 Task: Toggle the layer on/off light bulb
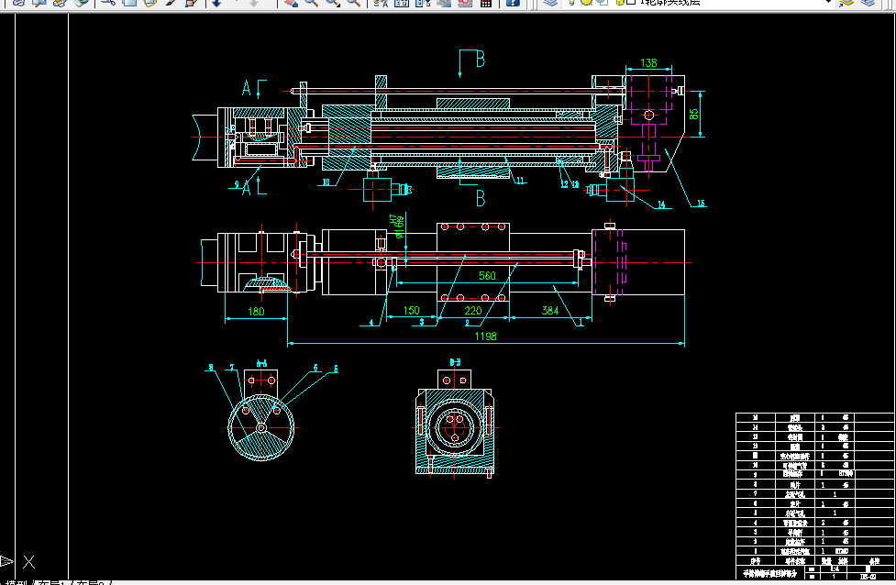571,2
